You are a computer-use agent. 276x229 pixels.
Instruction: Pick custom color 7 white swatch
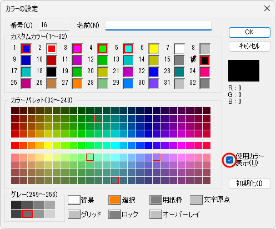(179, 49)
